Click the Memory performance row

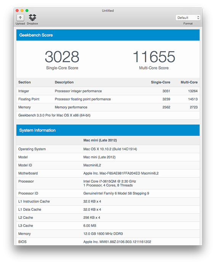coord(108,107)
